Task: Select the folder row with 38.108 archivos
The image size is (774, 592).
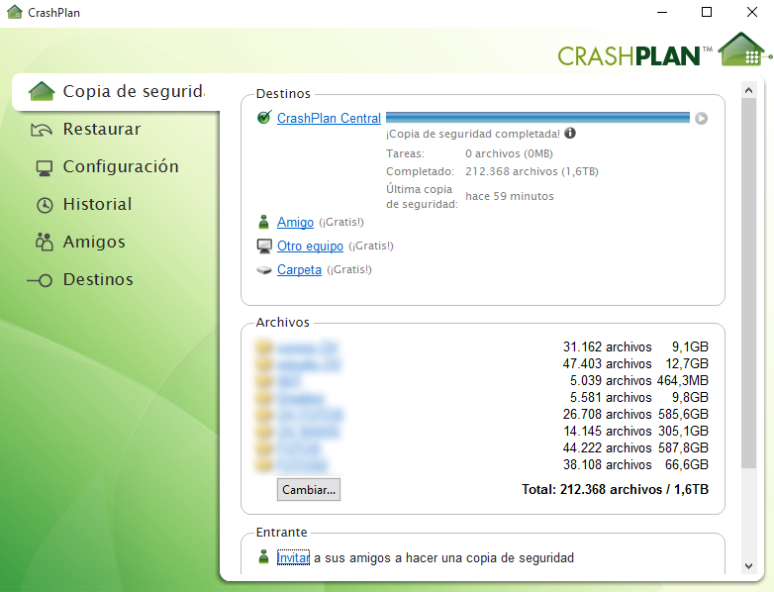Action: coord(482,464)
